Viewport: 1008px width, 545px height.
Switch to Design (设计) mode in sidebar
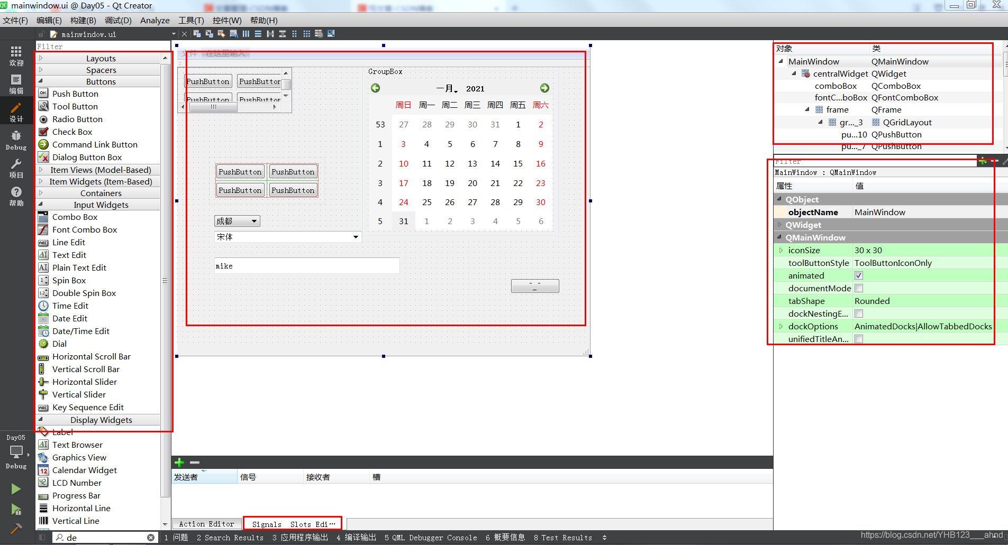click(16, 112)
